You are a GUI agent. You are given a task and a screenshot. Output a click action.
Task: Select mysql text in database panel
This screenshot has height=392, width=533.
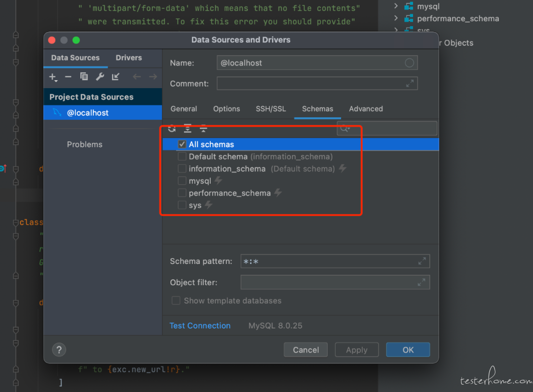pos(428,6)
